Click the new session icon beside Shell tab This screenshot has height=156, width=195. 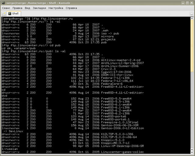[4, 14]
